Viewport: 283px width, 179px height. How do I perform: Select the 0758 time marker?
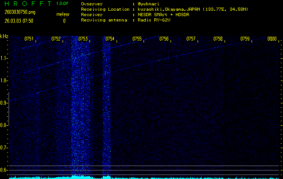pos(218,39)
